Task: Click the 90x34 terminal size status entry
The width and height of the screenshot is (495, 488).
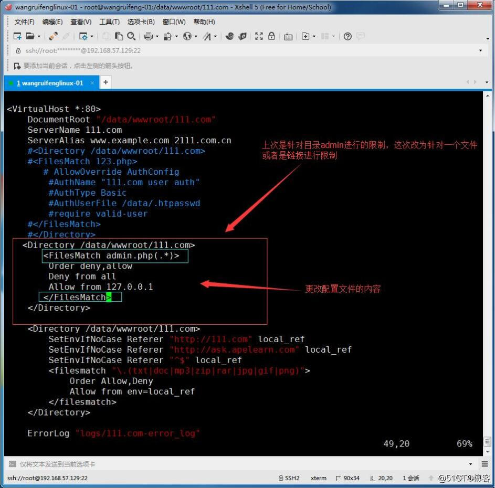Action: point(347,478)
